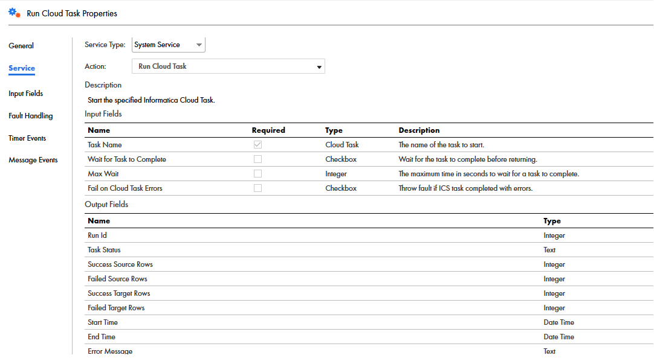Switch to the Input Fields section
The height and width of the screenshot is (358, 654).
tap(26, 94)
